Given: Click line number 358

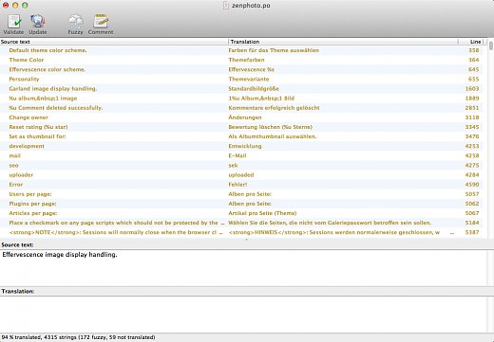Looking at the screenshot, I should pos(474,50).
